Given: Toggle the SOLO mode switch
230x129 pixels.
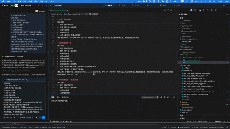Looking at the screenshot, I should (x=14, y=5).
